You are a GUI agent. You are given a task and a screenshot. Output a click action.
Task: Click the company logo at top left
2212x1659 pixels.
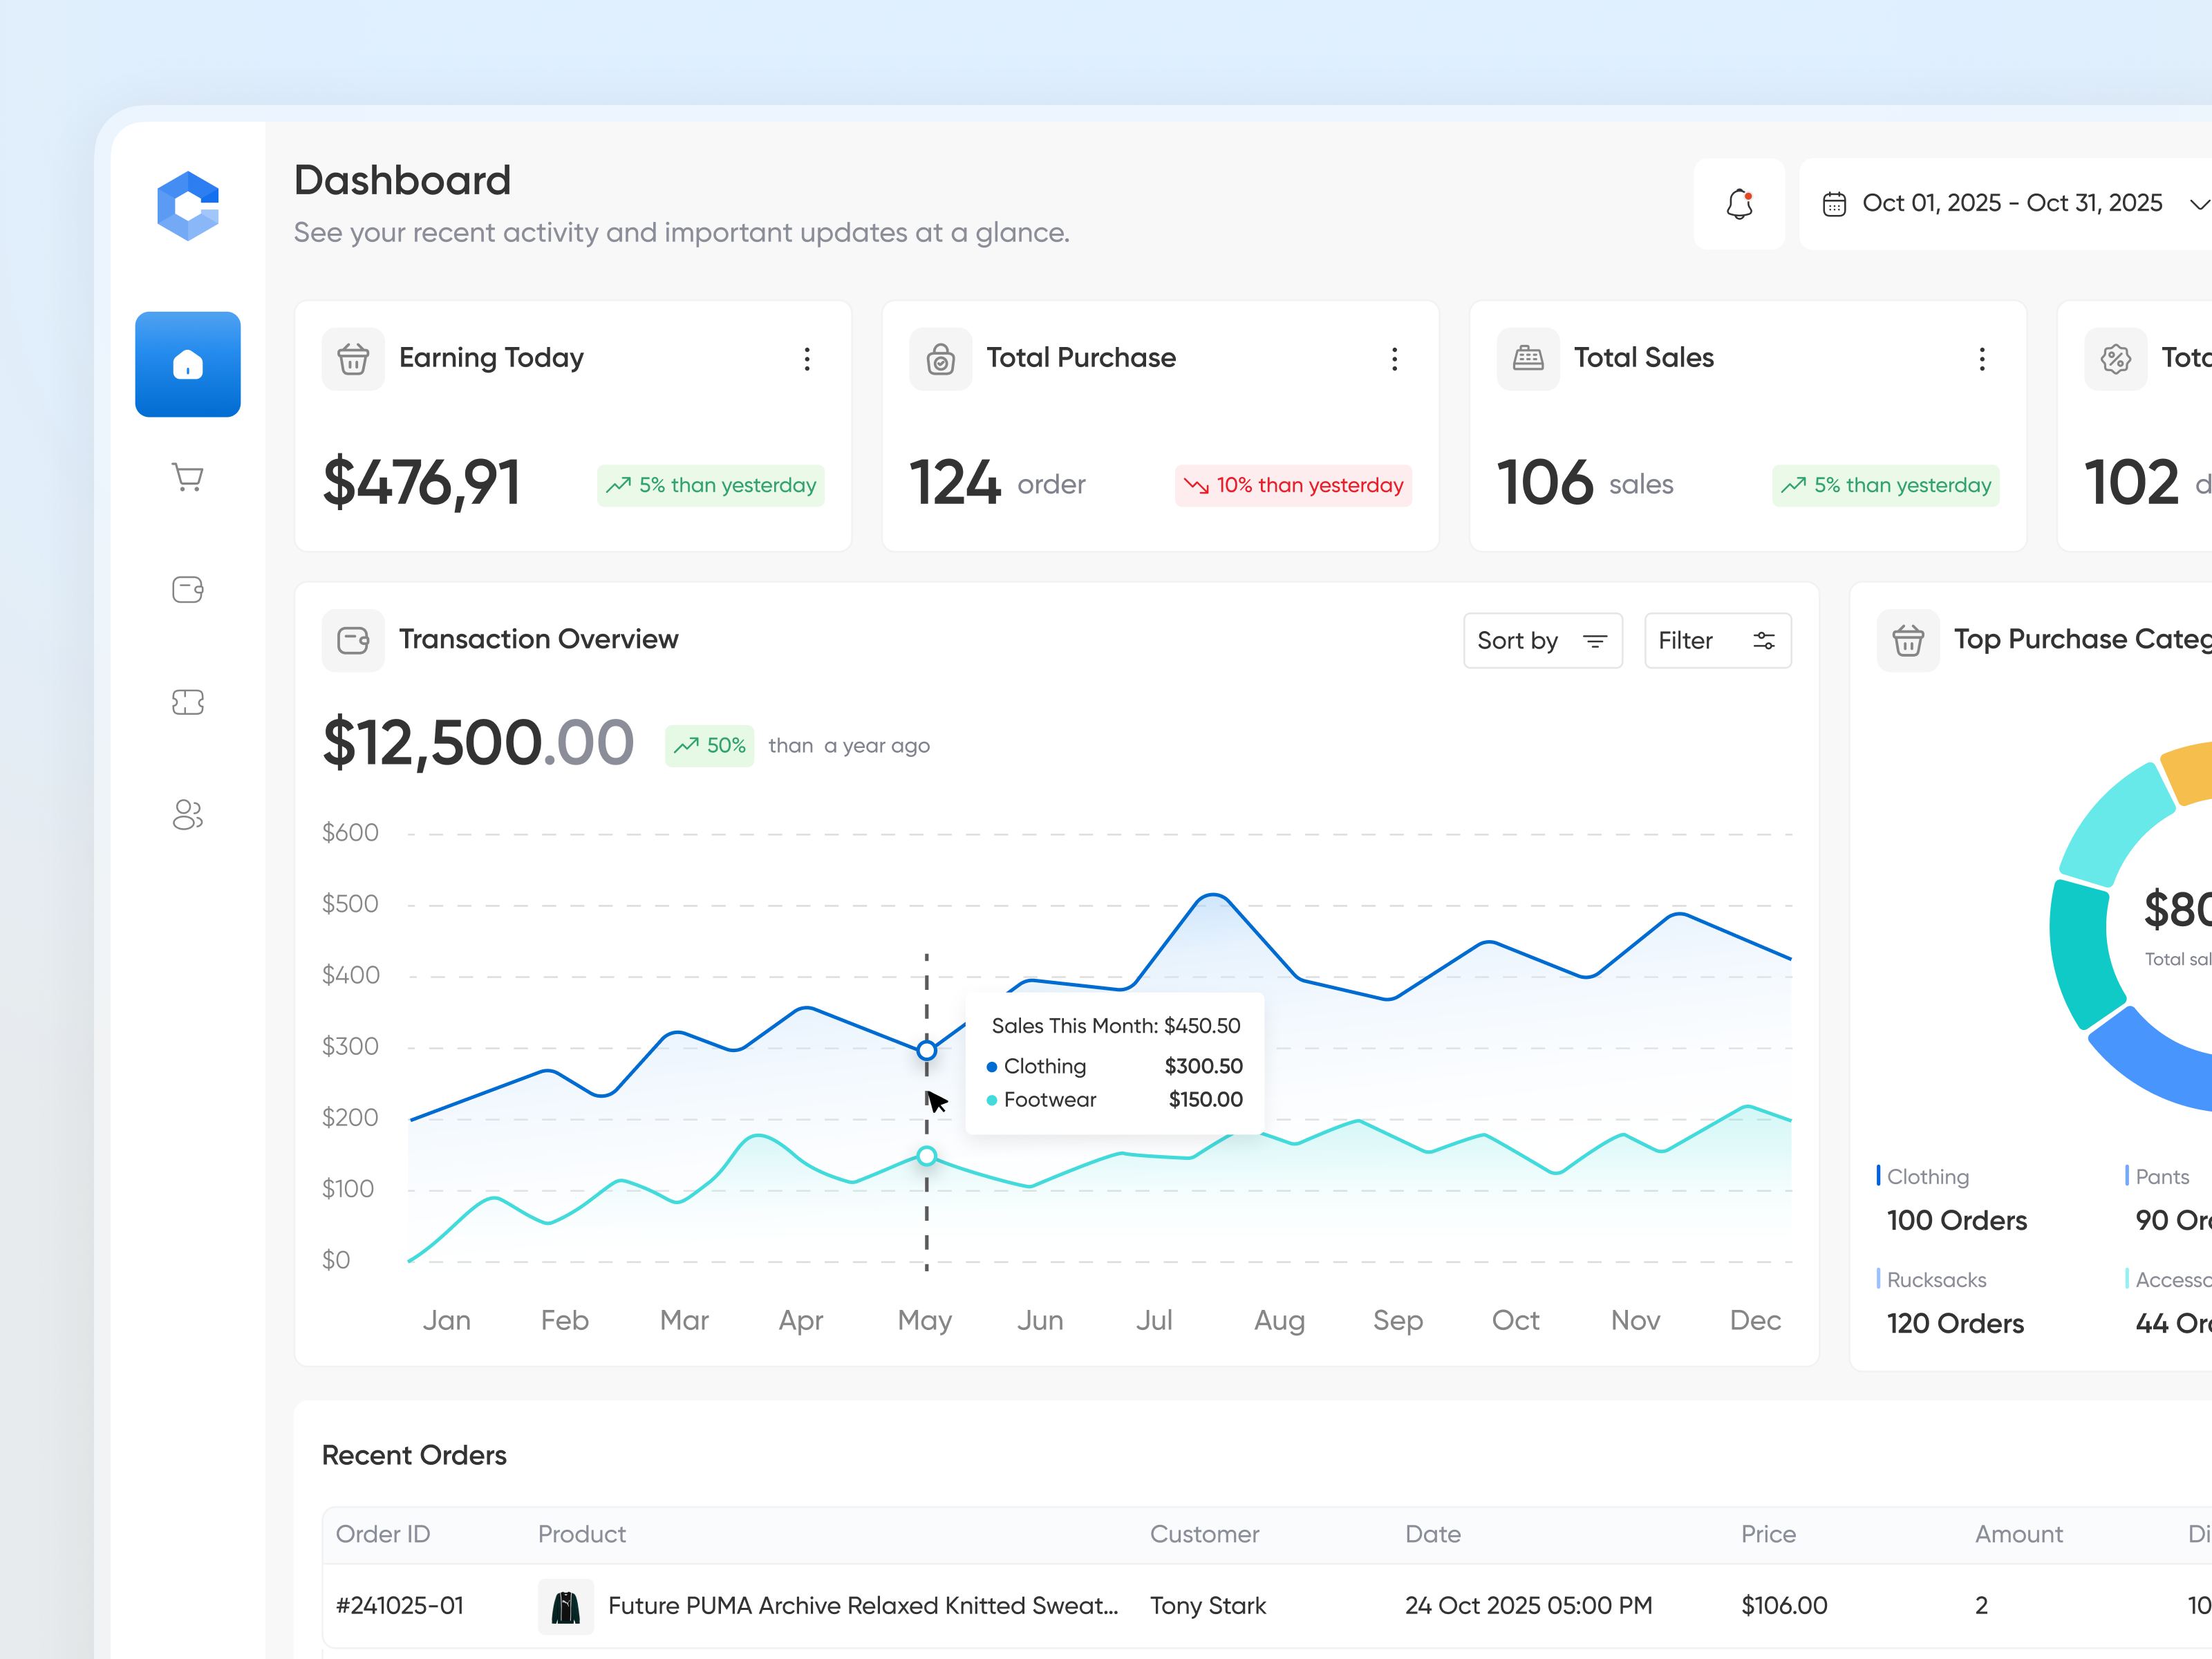pyautogui.click(x=188, y=204)
